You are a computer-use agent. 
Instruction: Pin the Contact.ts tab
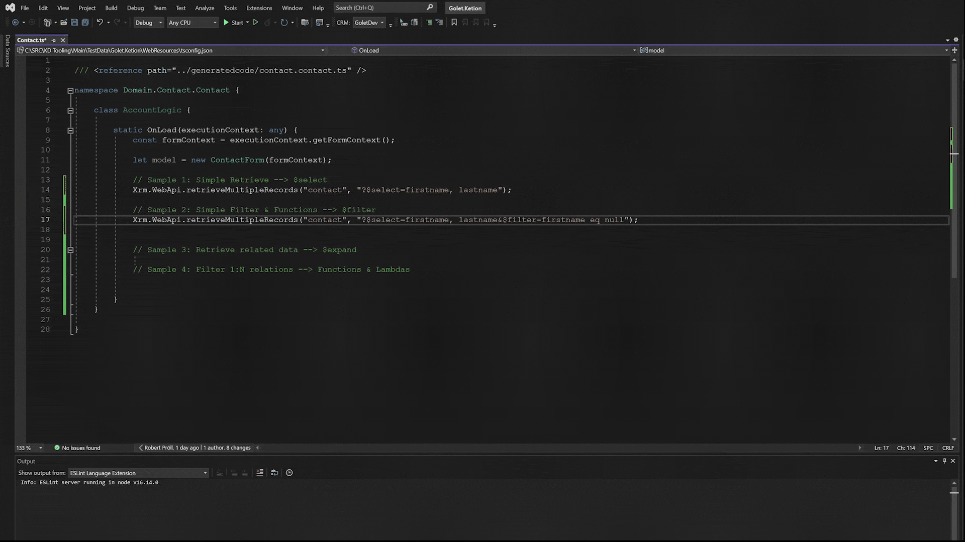54,40
